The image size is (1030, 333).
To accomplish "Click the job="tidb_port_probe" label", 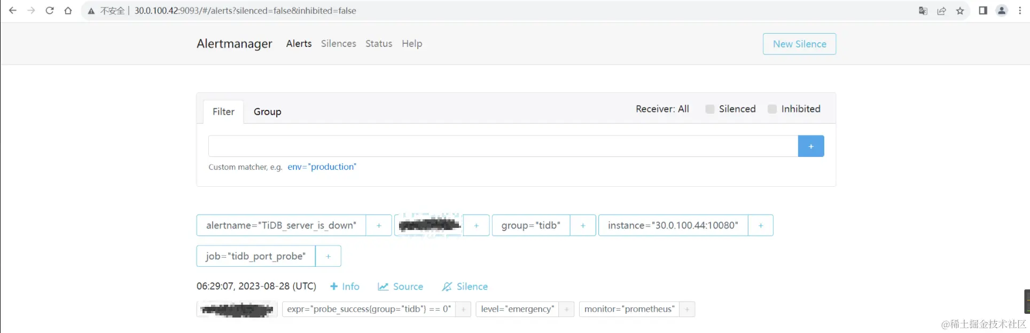I will pos(256,256).
